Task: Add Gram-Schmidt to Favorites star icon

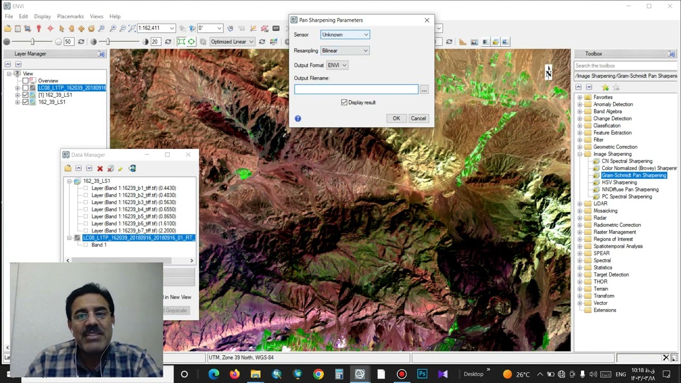Action: (x=605, y=87)
